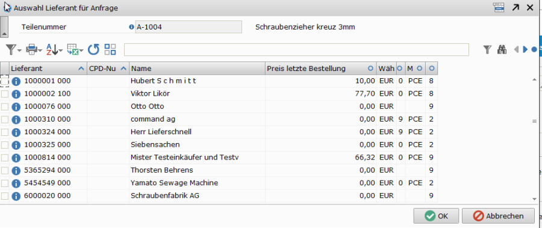This screenshot has height=228, width=542.
Task: Click scrollbar up arrow of supplier table
Action: point(534,79)
